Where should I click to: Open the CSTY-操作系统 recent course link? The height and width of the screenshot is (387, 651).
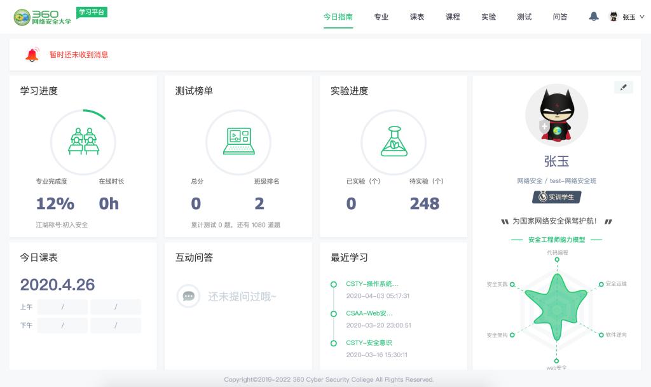coord(373,284)
